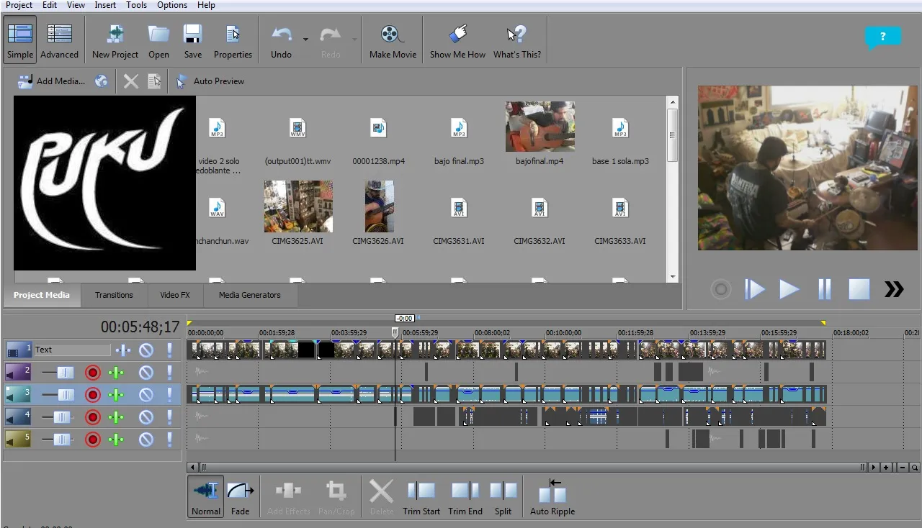
Task: Open the Insert menu
Action: (105, 5)
